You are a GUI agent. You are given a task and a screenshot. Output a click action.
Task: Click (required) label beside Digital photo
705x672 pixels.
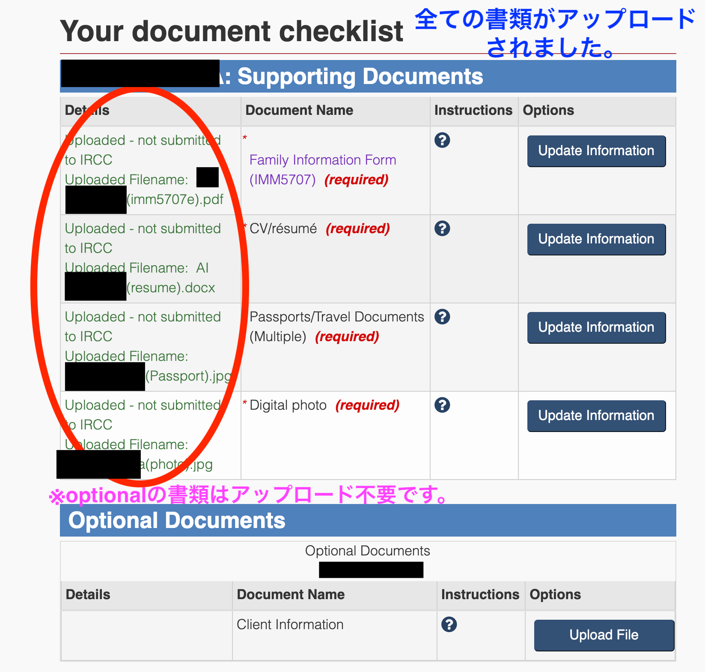[367, 405]
